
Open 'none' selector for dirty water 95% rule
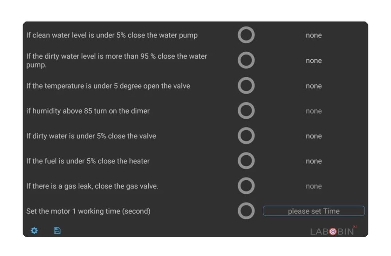coord(314,60)
